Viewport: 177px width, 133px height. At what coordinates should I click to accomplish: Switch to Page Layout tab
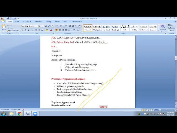pos(27,22)
